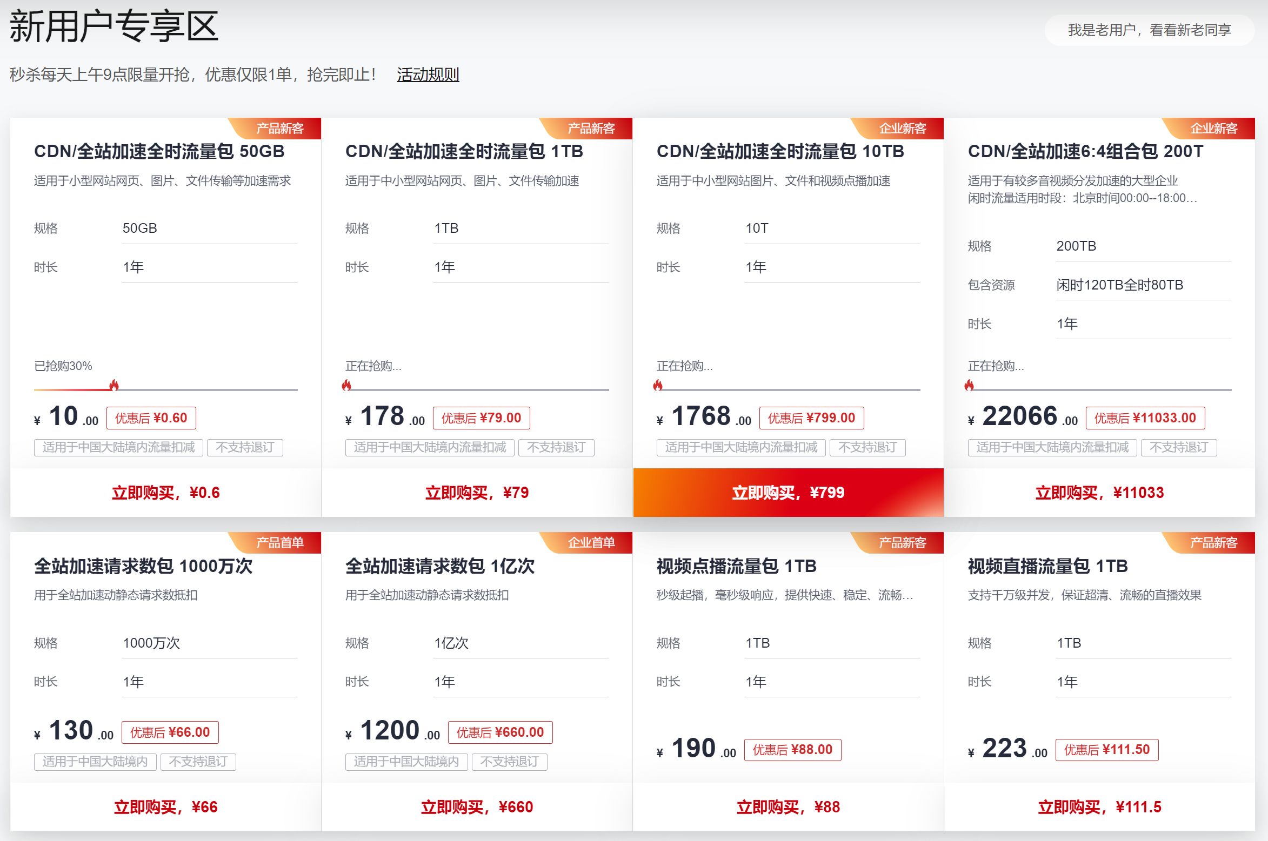Click 我是老用户，看看新老同享 button
The width and height of the screenshot is (1268, 841).
[1149, 30]
